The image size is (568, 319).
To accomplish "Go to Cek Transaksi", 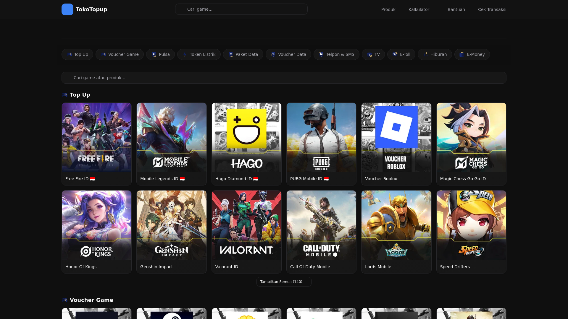I will click(x=492, y=9).
